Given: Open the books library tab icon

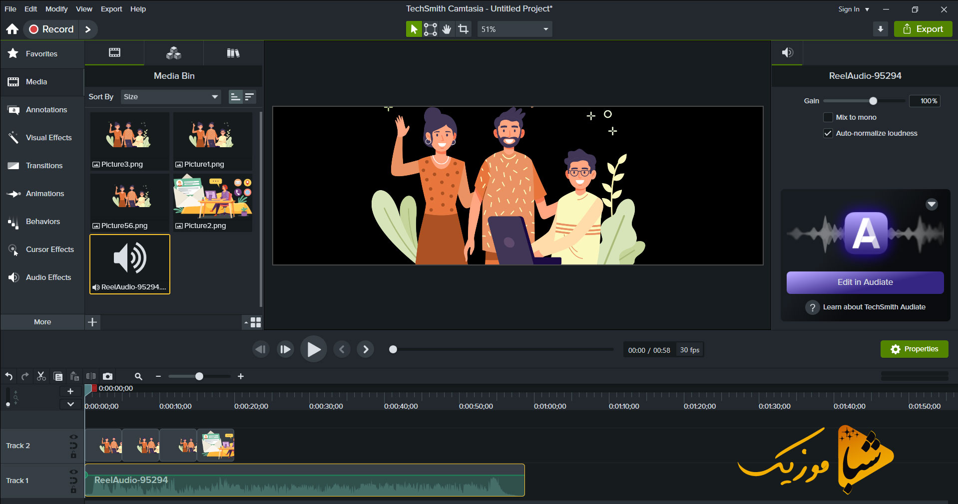Looking at the screenshot, I should coord(233,52).
